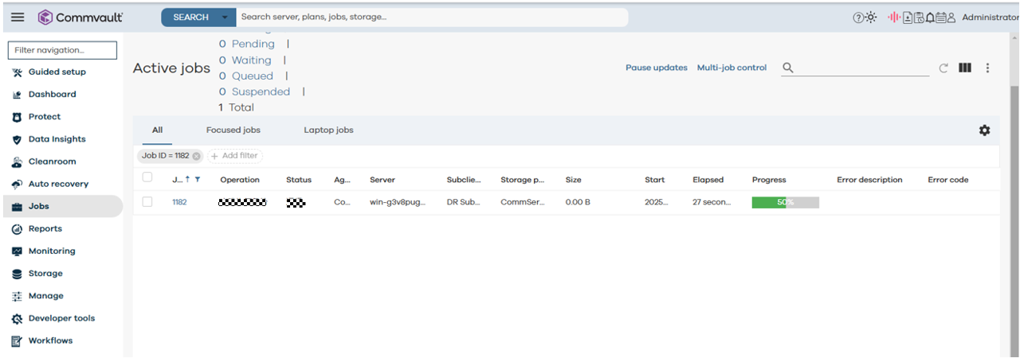This screenshot has width=1020, height=358.
Task: Select the checkbox for job 1182
Action: click(147, 202)
